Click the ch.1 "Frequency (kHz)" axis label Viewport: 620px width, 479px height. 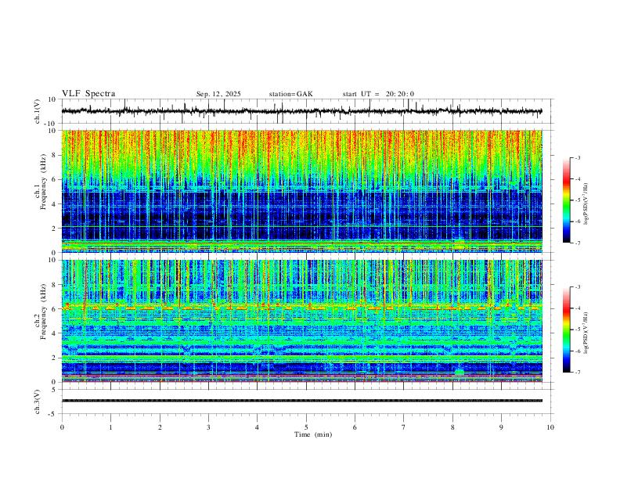pyautogui.click(x=43, y=182)
